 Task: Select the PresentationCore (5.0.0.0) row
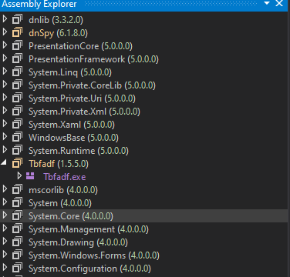(x=143, y=46)
